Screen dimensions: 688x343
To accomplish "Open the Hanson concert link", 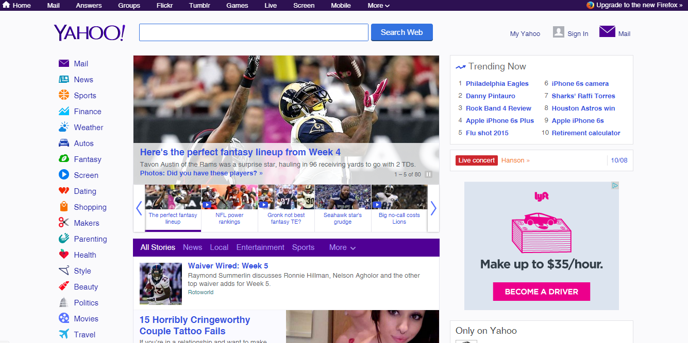I will point(515,160).
